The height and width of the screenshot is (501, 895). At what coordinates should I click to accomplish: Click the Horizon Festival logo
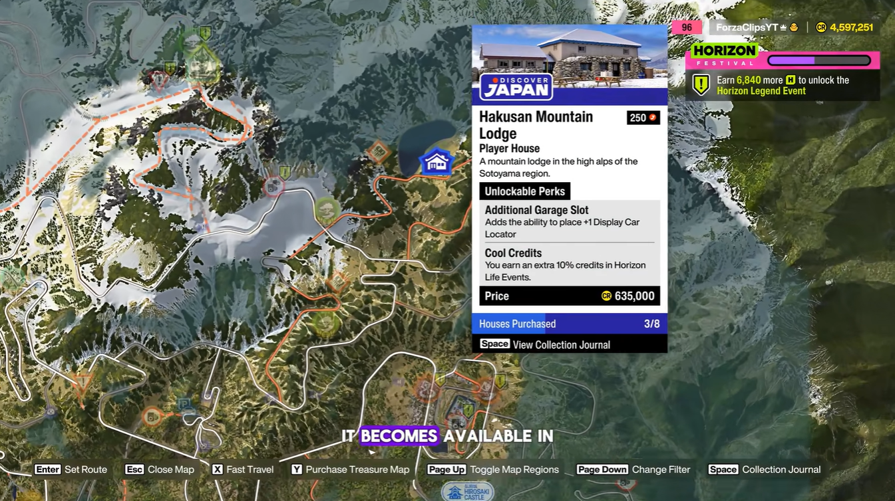pyautogui.click(x=724, y=54)
